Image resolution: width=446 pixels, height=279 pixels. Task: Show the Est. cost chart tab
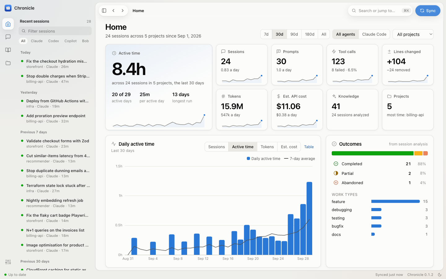[x=289, y=147]
